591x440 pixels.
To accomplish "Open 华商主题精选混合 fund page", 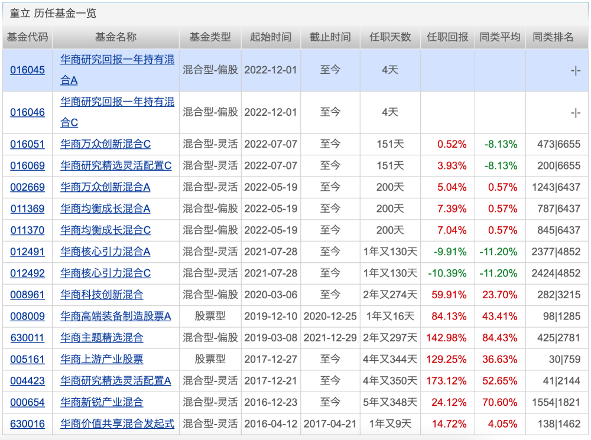I will 102,338.
